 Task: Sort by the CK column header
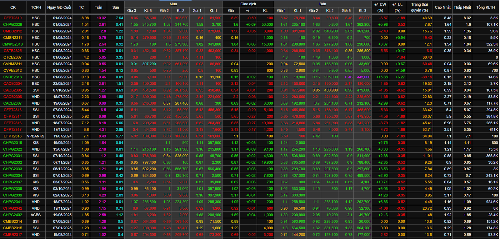[13, 7]
